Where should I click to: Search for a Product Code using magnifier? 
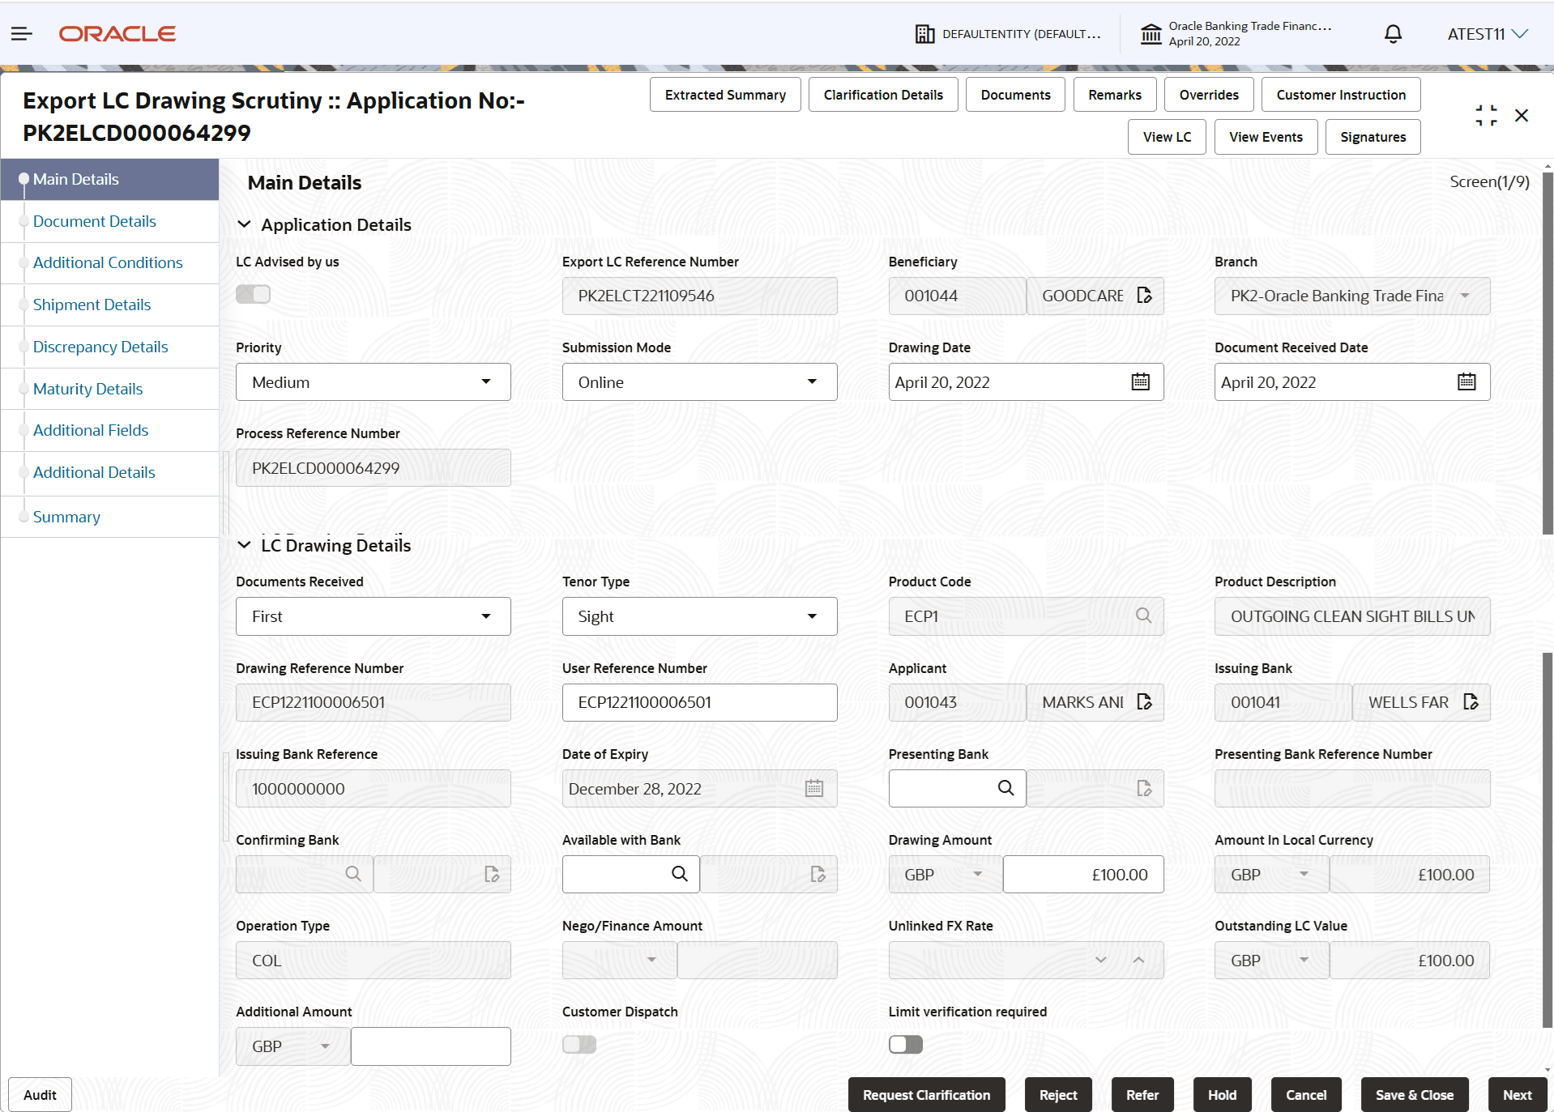pyautogui.click(x=1143, y=616)
